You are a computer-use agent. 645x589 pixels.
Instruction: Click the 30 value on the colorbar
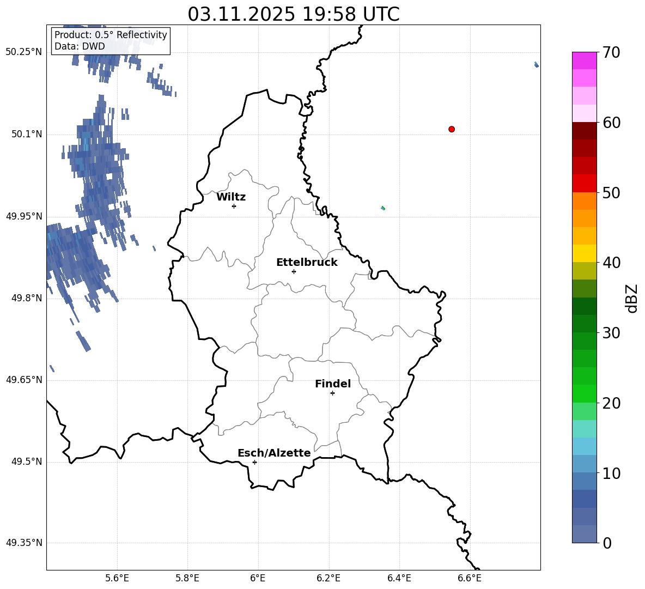[611, 333]
